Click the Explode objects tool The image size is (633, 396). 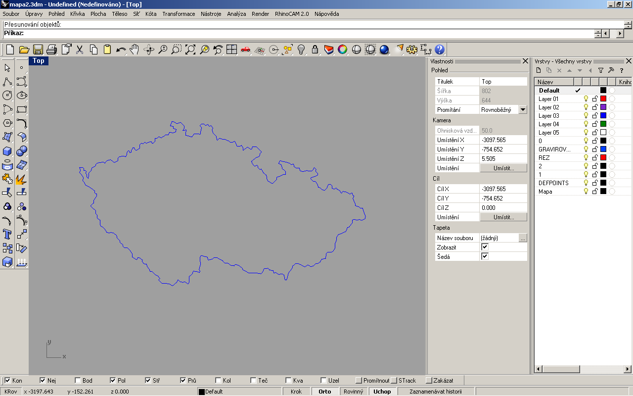(21, 179)
